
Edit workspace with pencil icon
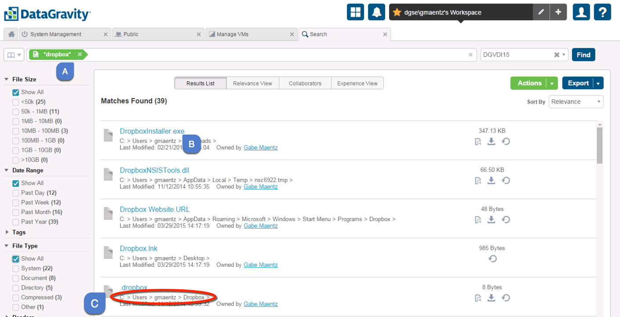pos(541,12)
